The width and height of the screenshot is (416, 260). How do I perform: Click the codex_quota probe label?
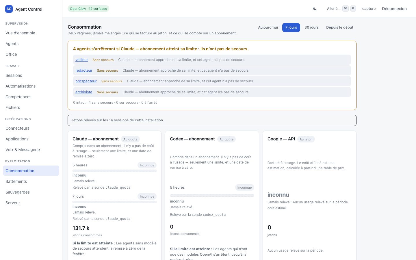[214, 215]
